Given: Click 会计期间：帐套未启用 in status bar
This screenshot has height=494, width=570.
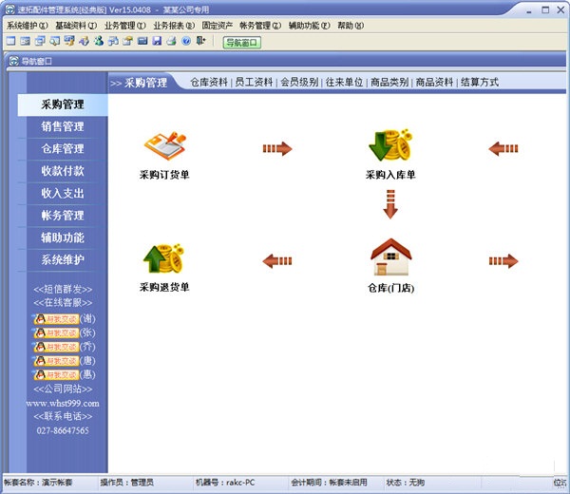Looking at the screenshot, I should 329,483.
